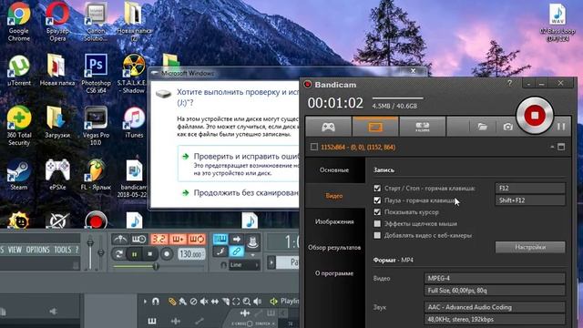Uncheck Показывать курсор

[377, 212]
